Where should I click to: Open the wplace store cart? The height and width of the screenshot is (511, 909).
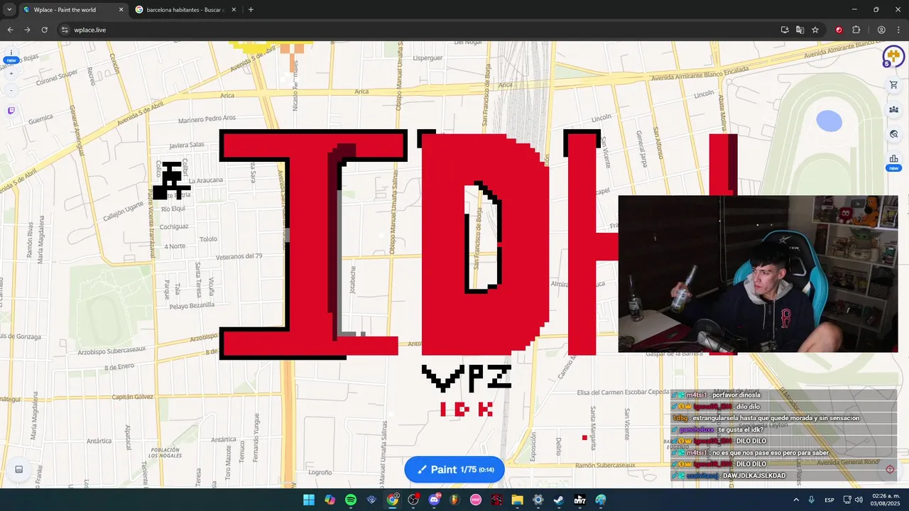point(893,85)
